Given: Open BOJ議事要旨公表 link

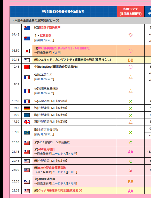Looking at the screenshot, I should (x=64, y=48).
